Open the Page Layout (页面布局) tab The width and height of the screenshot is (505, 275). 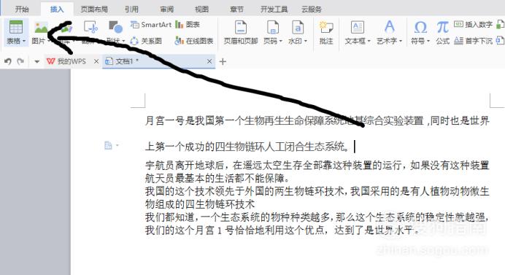[x=94, y=9]
